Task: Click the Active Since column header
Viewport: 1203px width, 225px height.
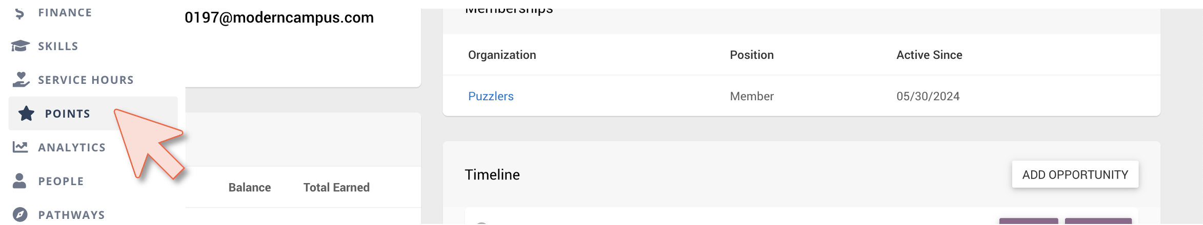Action: [x=929, y=55]
